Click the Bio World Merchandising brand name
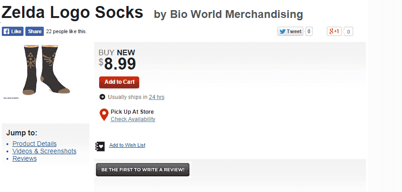The width and height of the screenshot is (402, 192). (236, 14)
